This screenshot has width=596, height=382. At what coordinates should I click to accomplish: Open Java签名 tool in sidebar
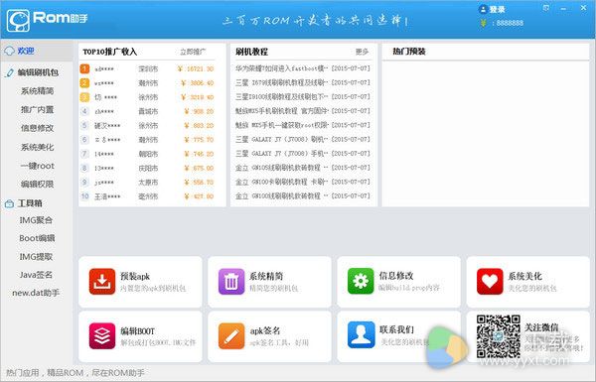click(x=36, y=275)
